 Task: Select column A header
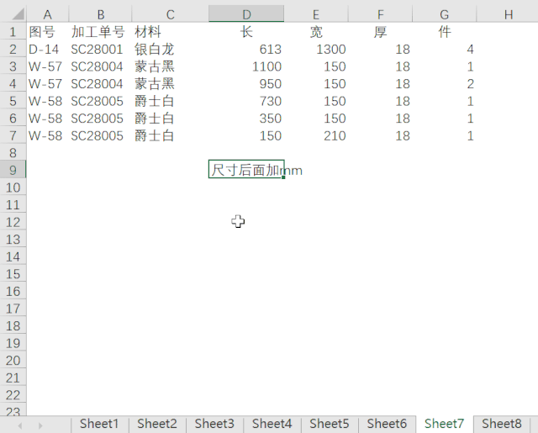(48, 14)
